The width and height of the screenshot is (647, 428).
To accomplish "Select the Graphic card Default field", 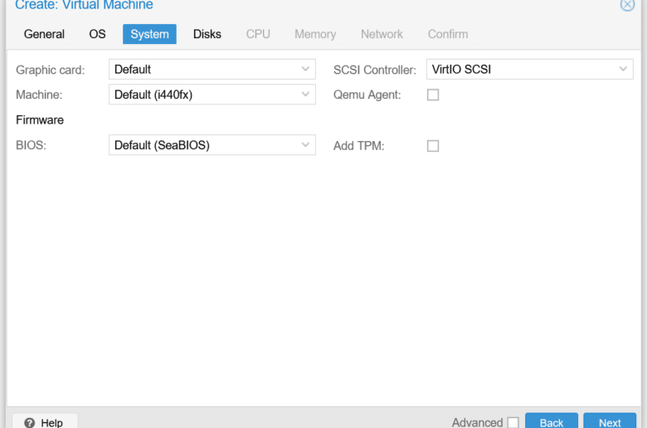I will (x=212, y=70).
